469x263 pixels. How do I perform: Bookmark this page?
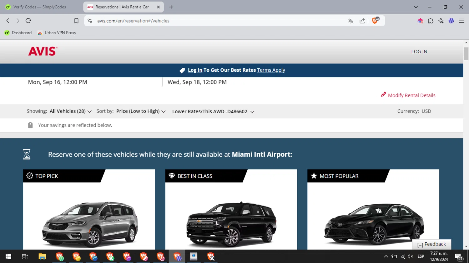[x=76, y=21]
